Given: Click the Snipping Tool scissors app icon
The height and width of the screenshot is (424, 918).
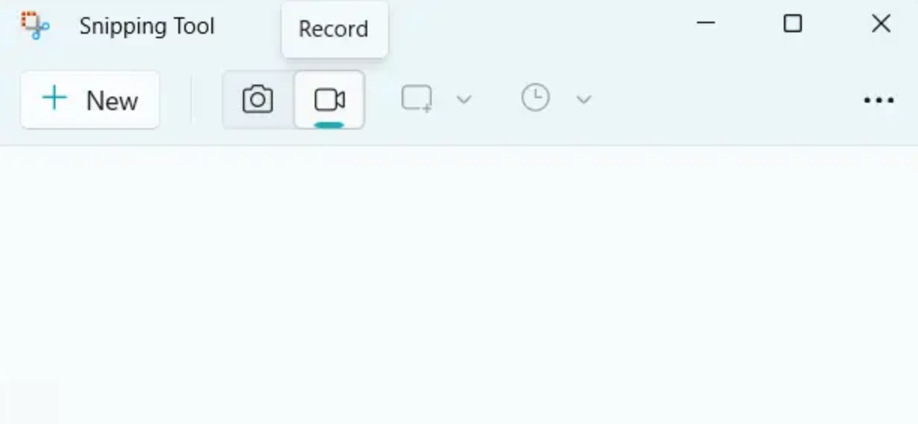Looking at the screenshot, I should coord(34,25).
